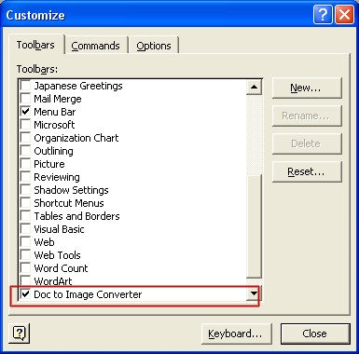Viewport: 359px width, 354px height.
Task: Uncheck the Menu Bar checkbox
Action: click(25, 111)
